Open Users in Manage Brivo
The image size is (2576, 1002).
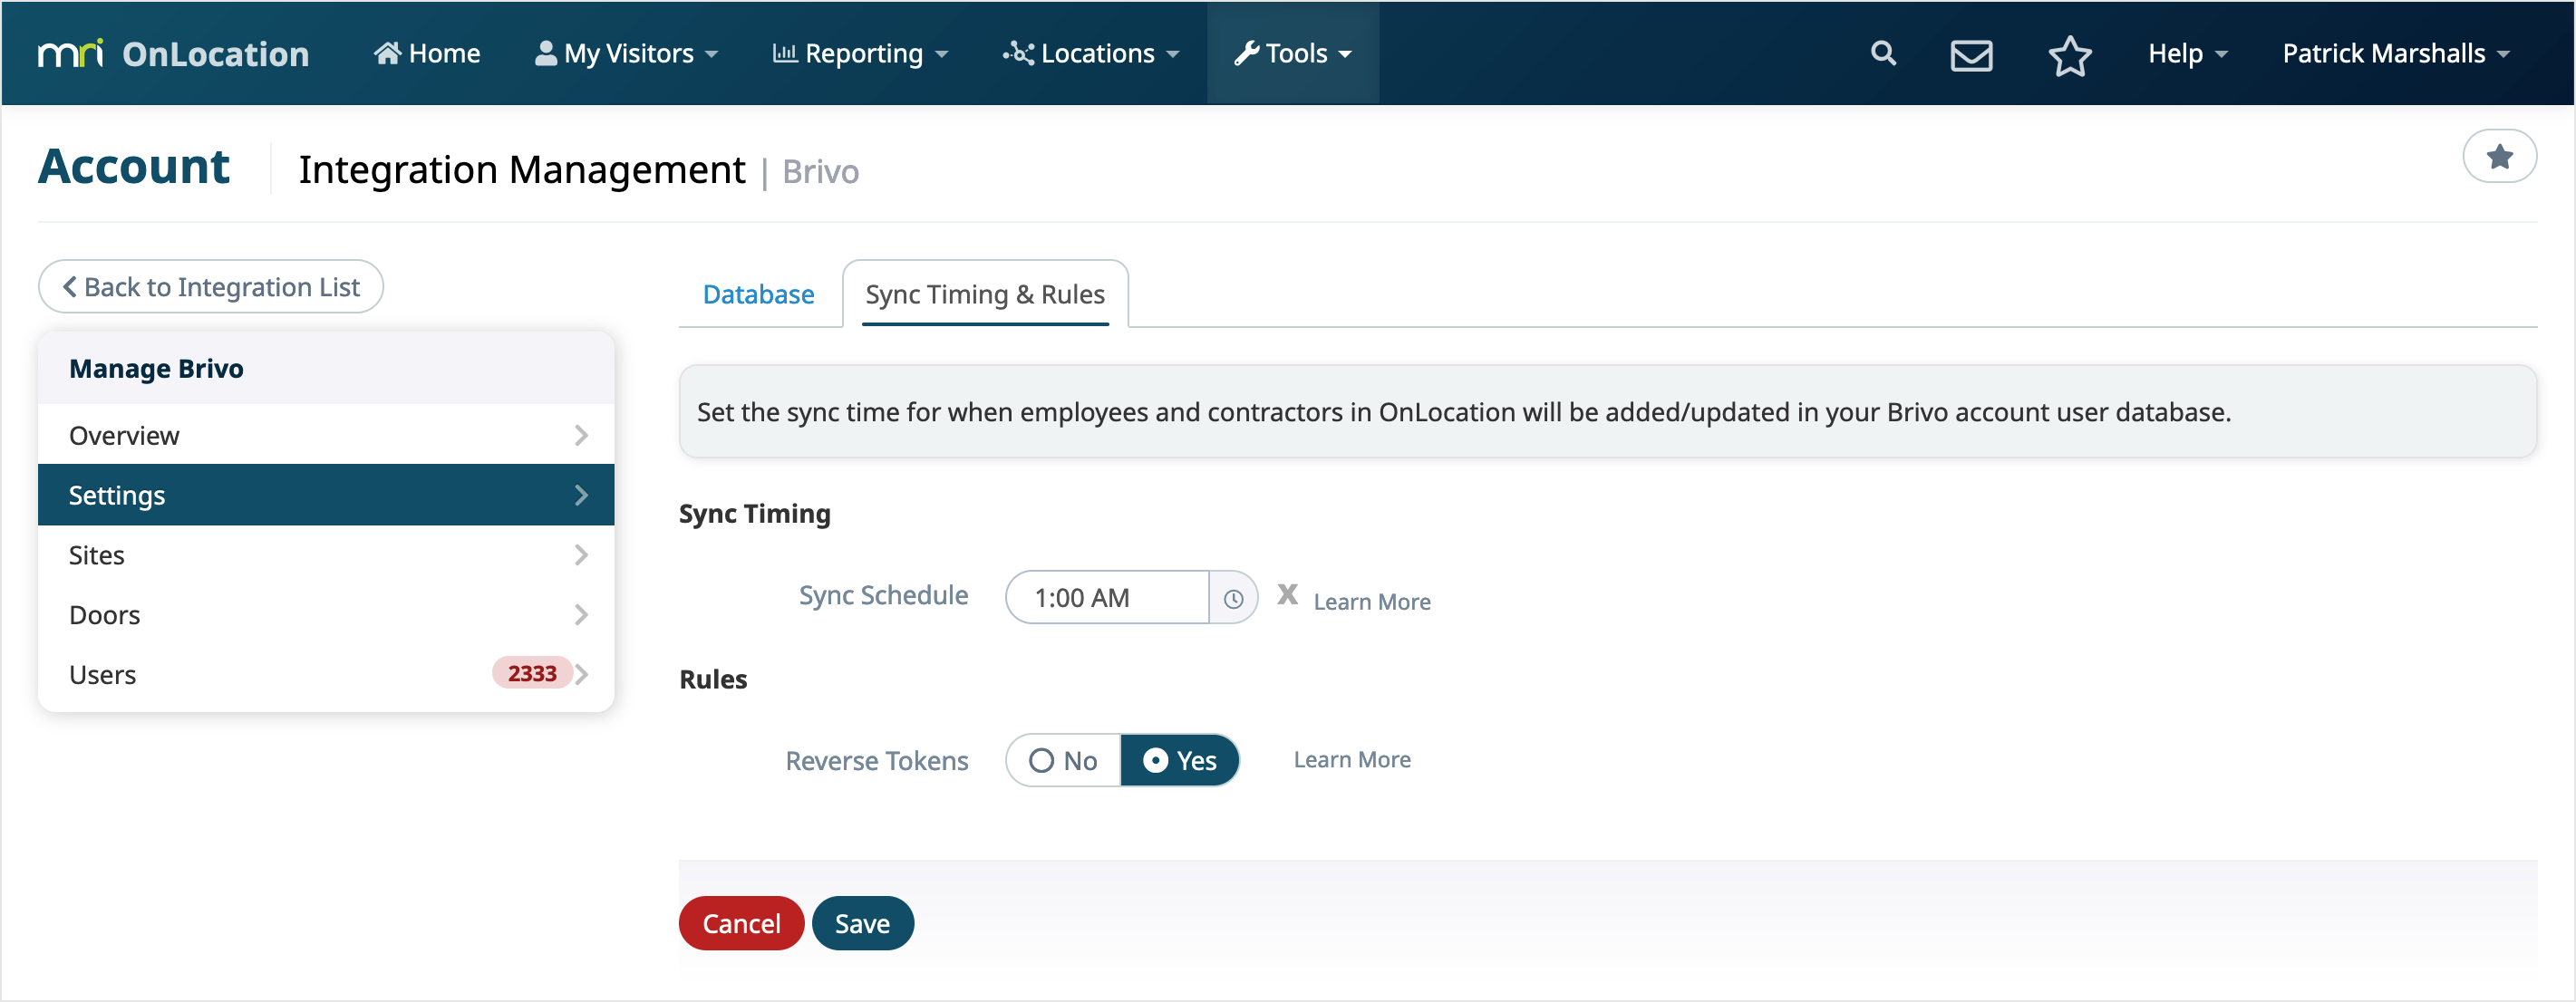pos(326,674)
